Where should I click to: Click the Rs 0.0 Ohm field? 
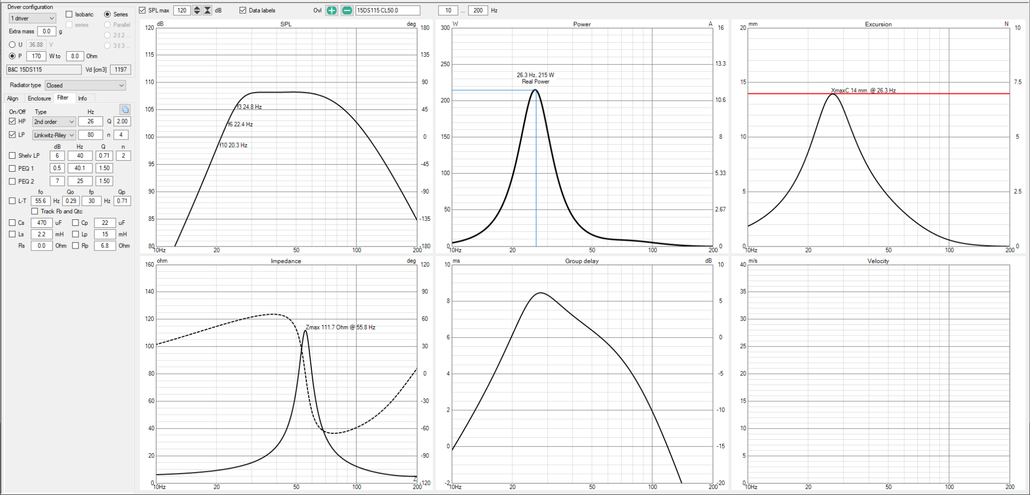[42, 246]
